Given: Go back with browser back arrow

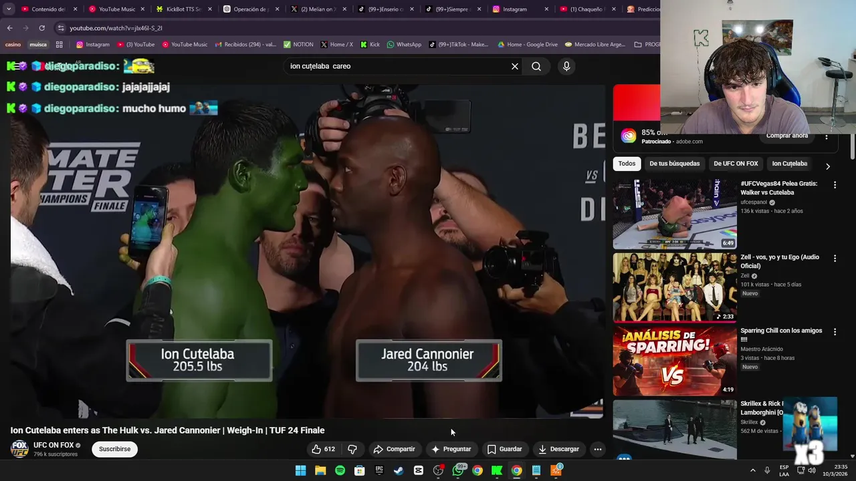Looking at the screenshot, I should pos(9,28).
